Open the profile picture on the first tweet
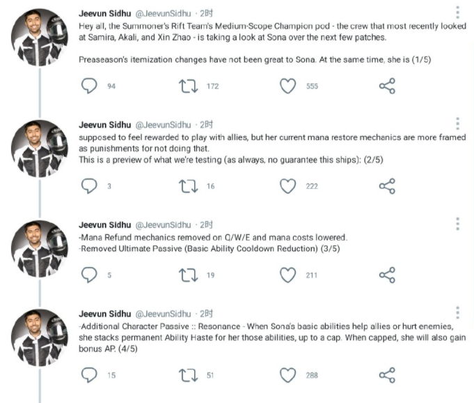 (x=40, y=38)
